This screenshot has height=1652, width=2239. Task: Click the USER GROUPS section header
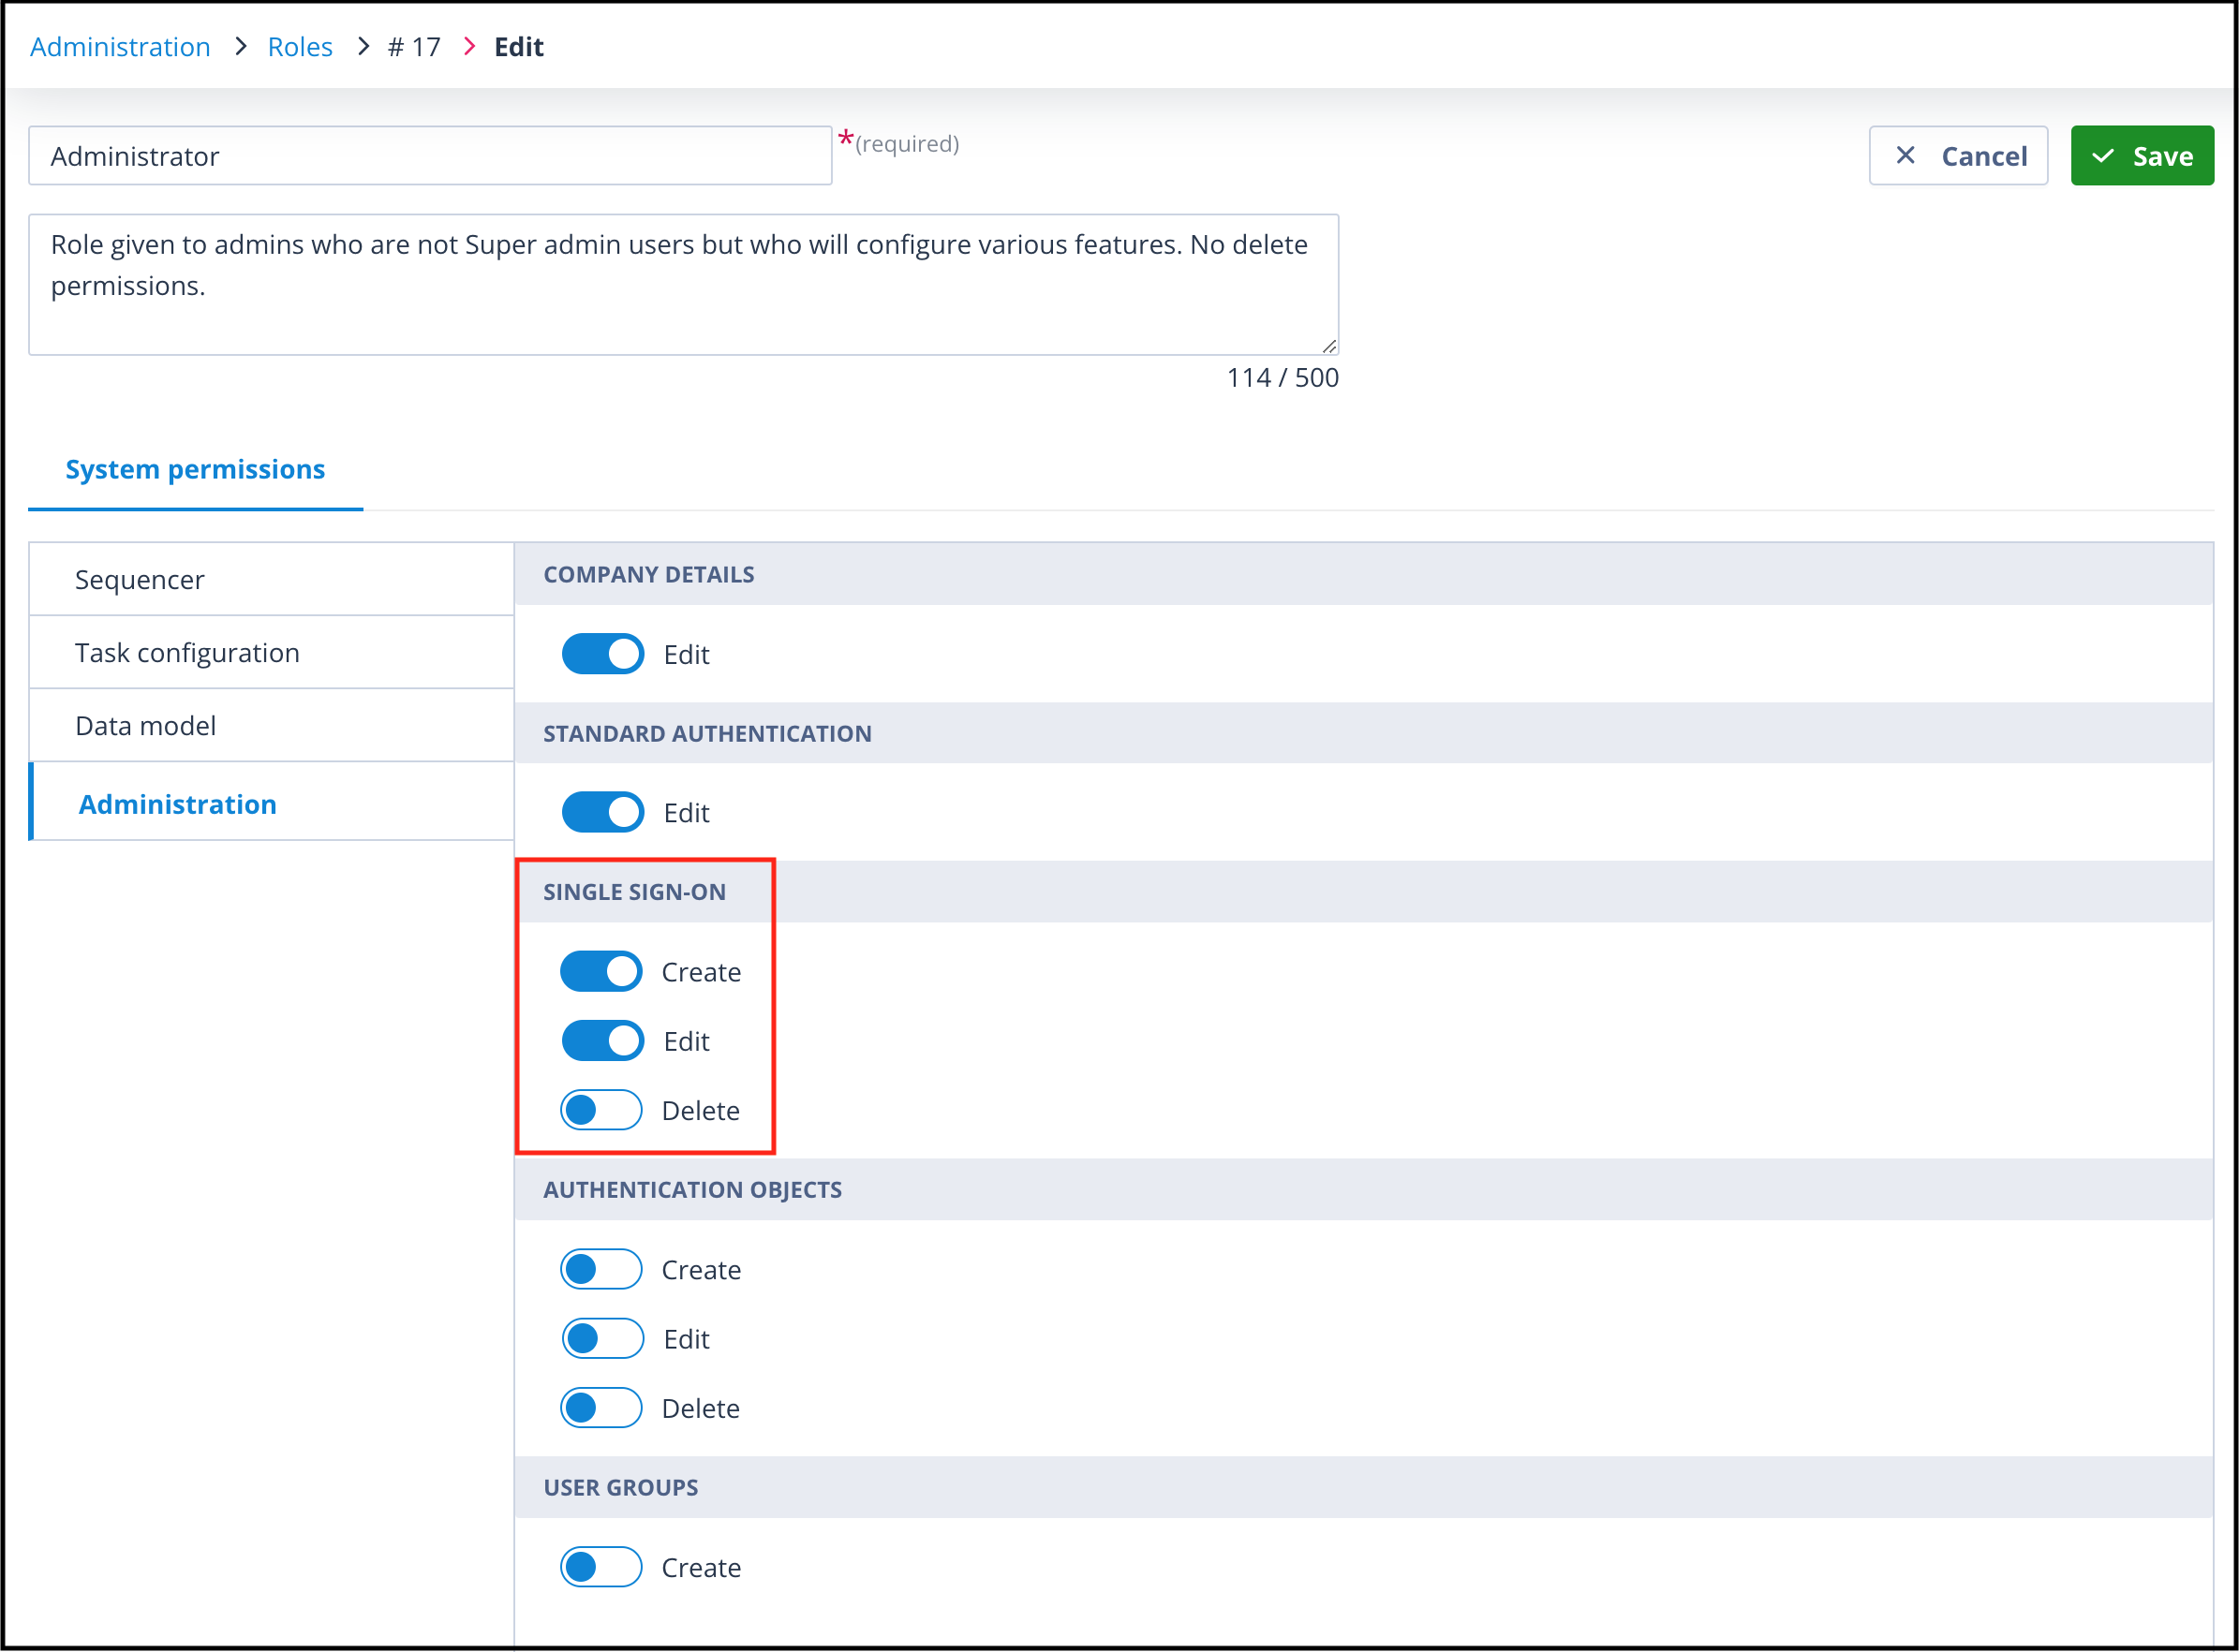click(1363, 1487)
